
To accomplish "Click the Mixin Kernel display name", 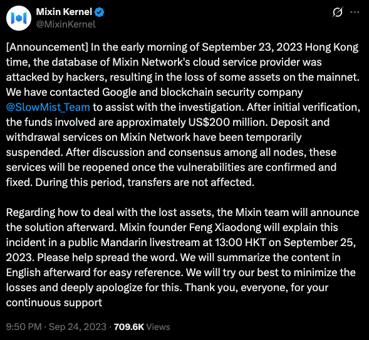I will [x=64, y=12].
